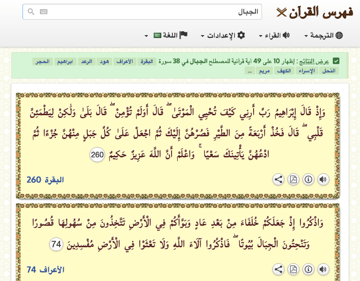Open the البقرة 260 verse link

pyautogui.click(x=45, y=180)
